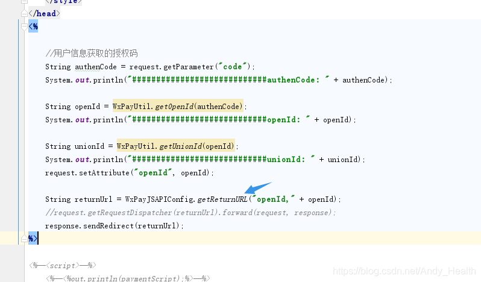The height and width of the screenshot is (282, 481).
Task: Click WxPayJSAPIConfig class reference
Action: point(160,199)
